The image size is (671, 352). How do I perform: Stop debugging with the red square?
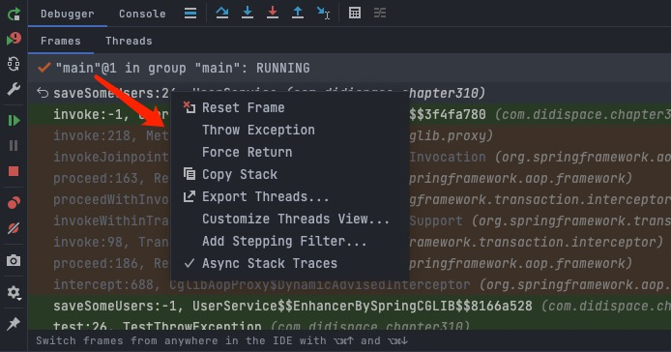coord(14,171)
